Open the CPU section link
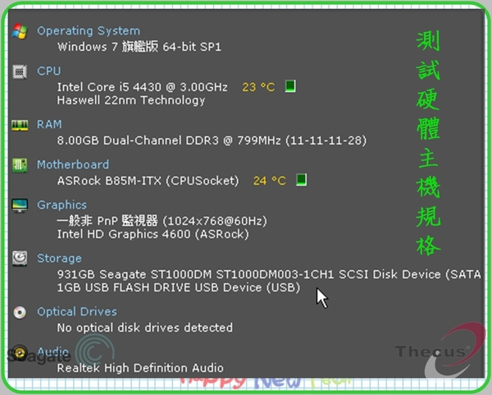The image size is (492, 395). (49, 71)
